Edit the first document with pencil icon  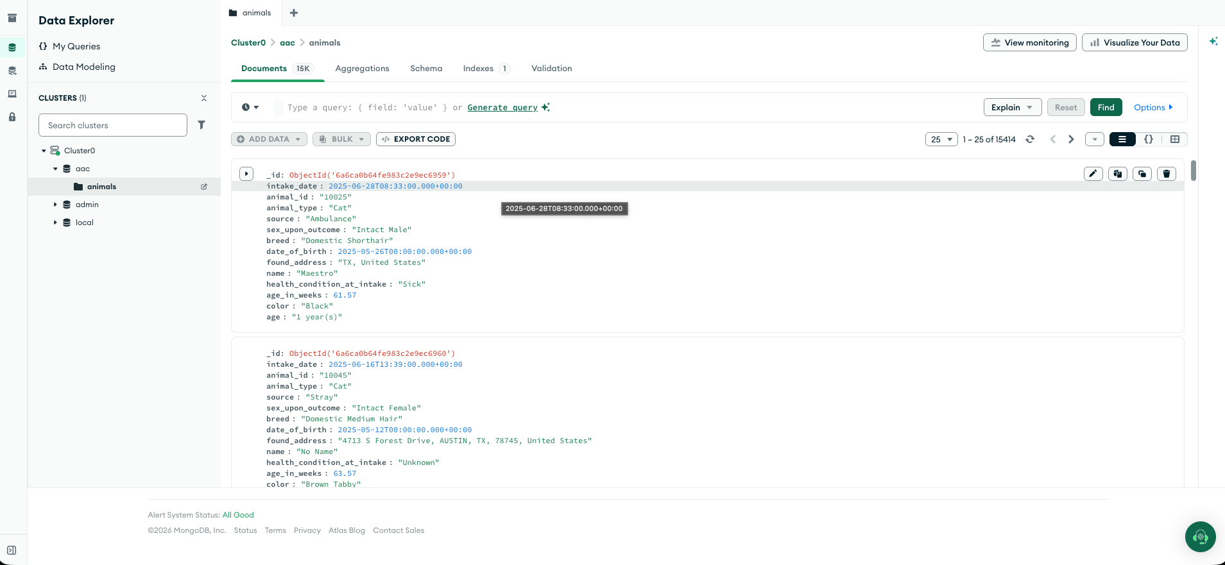(x=1093, y=174)
